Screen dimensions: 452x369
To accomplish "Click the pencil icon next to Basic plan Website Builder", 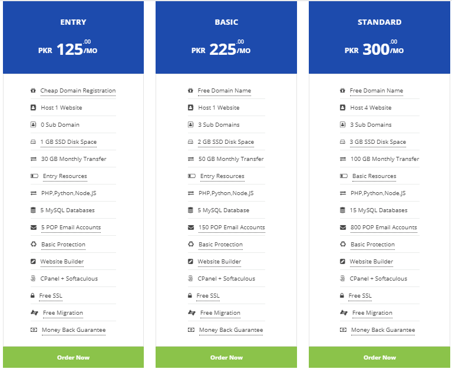I will pos(190,262).
